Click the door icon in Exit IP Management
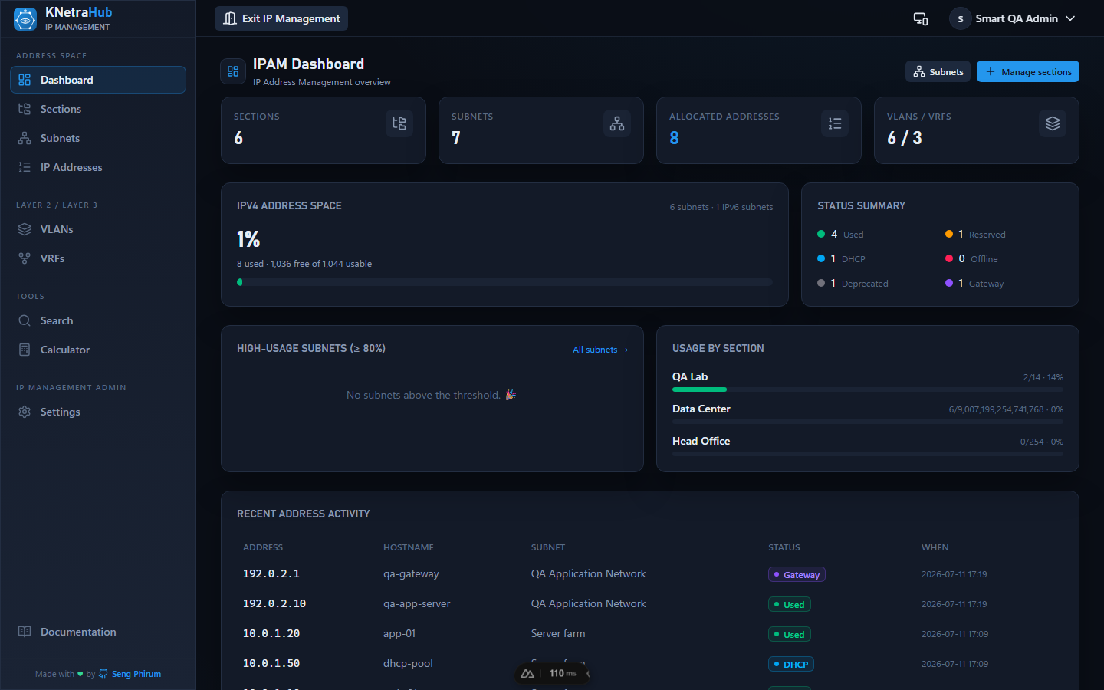The width and height of the screenshot is (1104, 690). tap(230, 18)
